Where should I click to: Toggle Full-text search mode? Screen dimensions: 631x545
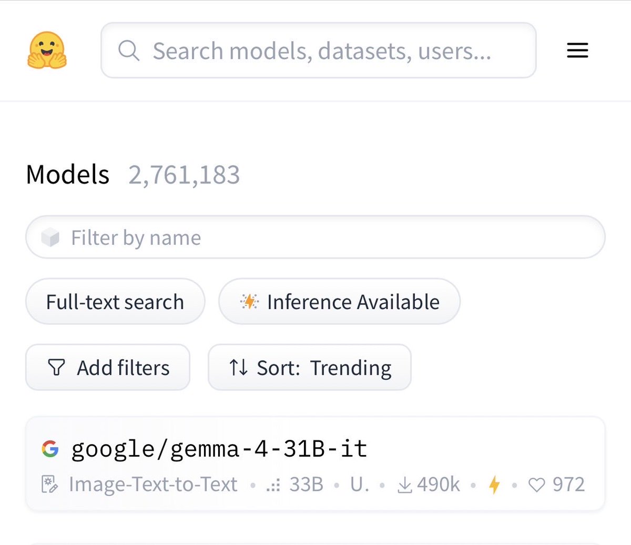[115, 302]
